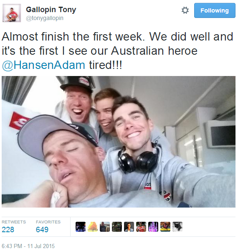Open the 6:43 PM - 11 Jul 2015 timestamp
The height and width of the screenshot is (251, 238).
point(28,246)
